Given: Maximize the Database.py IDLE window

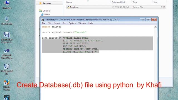Looking at the screenshot, I should [x=148, y=19].
